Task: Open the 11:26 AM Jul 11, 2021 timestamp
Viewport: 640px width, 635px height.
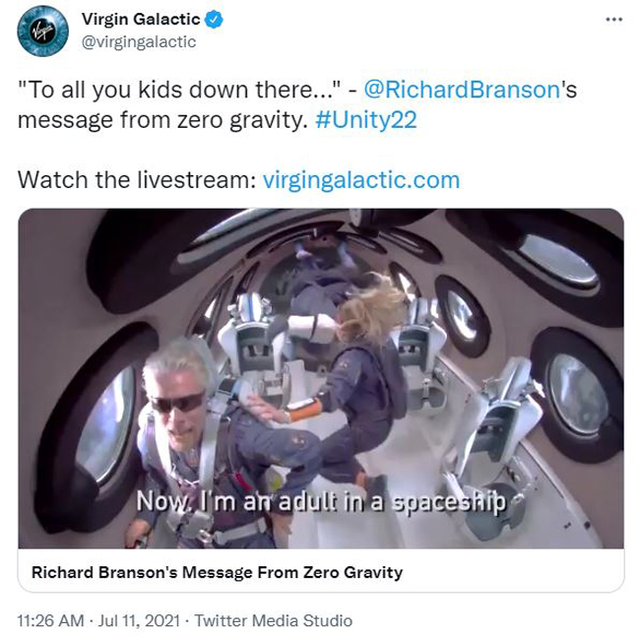Action: pyautogui.click(x=98, y=620)
